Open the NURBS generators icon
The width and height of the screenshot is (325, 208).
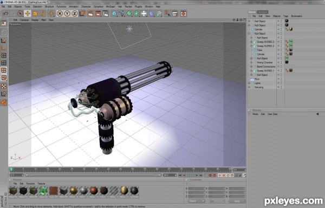(x=129, y=14)
